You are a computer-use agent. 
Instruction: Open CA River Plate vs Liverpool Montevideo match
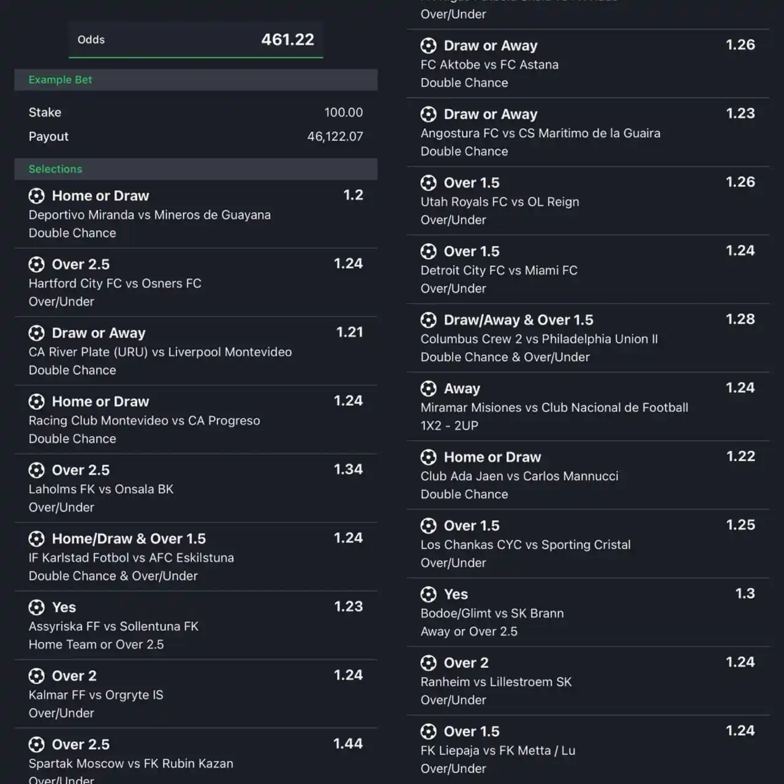[x=160, y=352]
